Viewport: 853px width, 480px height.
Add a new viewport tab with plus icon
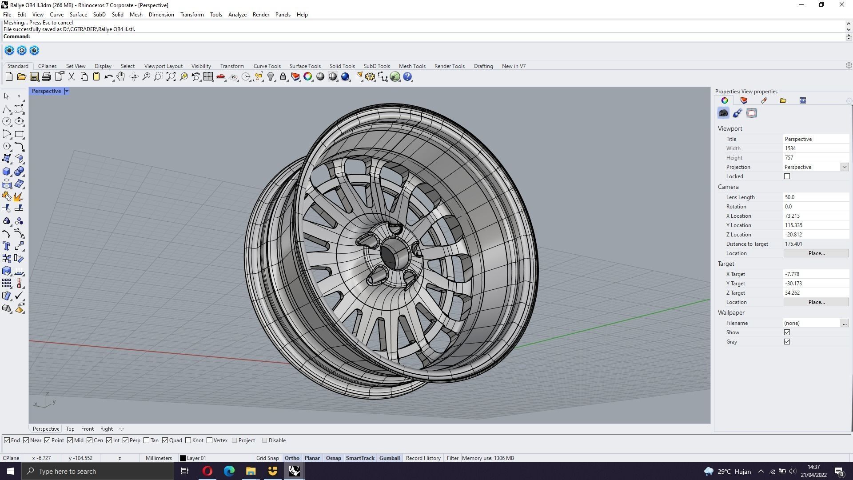click(x=121, y=429)
